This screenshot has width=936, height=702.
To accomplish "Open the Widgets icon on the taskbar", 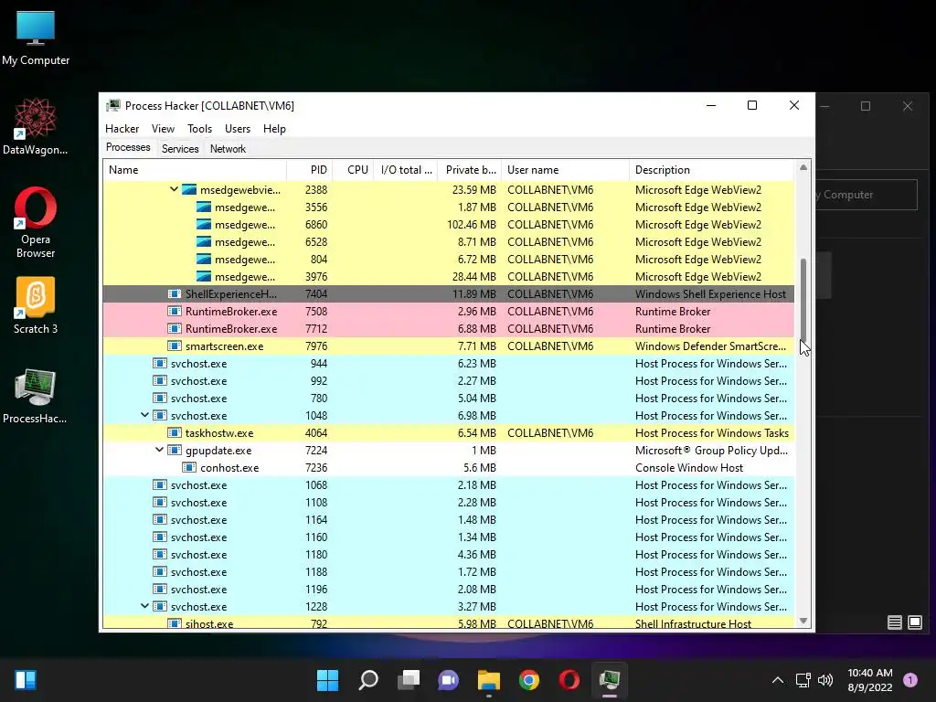I will [26, 680].
